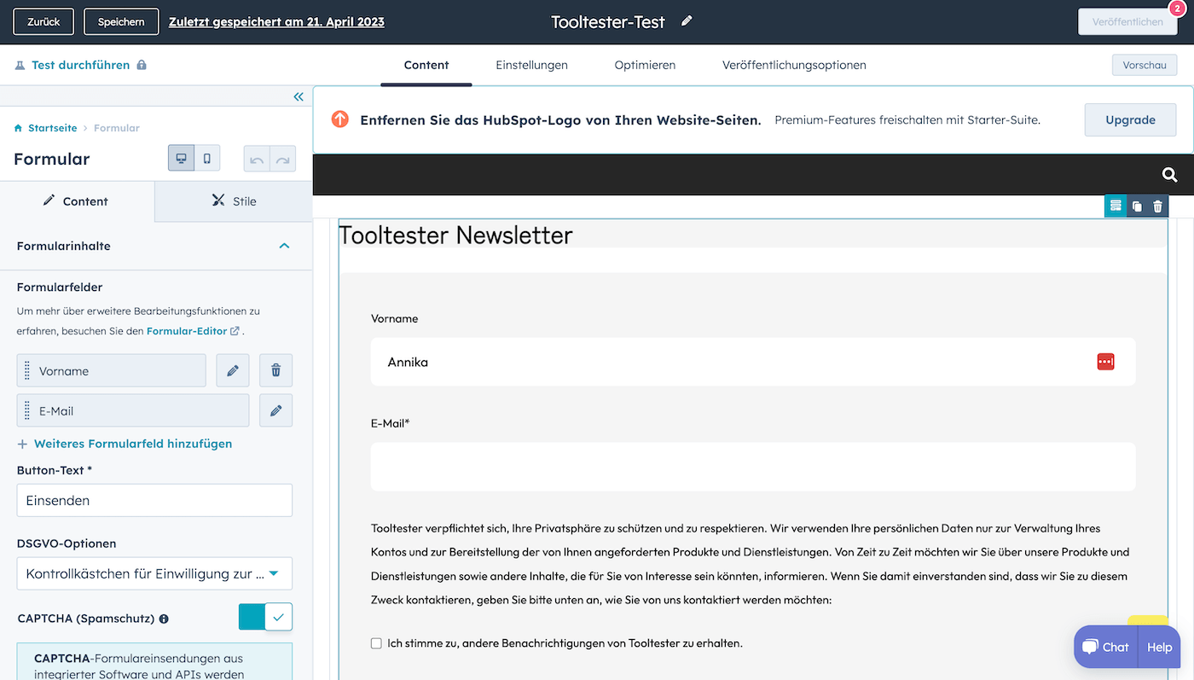This screenshot has width=1194, height=680.
Task: Click the notification badge showing 2
Action: 1177,9
